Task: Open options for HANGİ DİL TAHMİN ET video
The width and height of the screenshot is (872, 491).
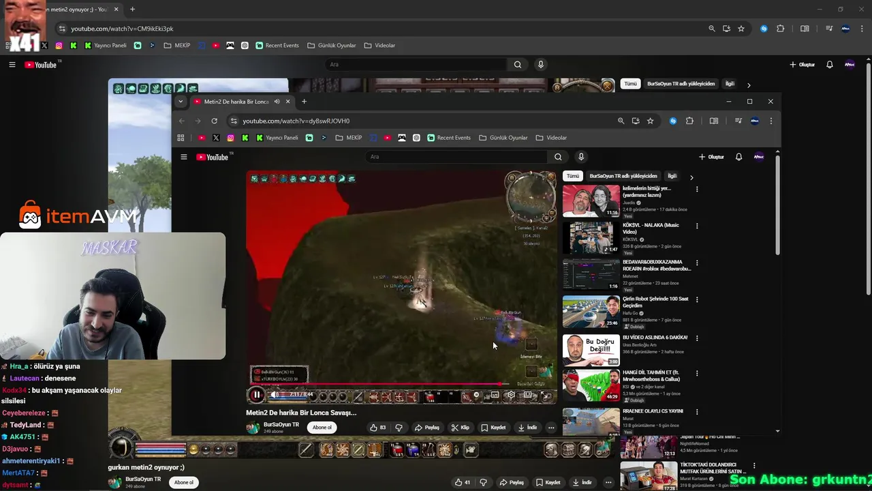Action: pos(696,374)
